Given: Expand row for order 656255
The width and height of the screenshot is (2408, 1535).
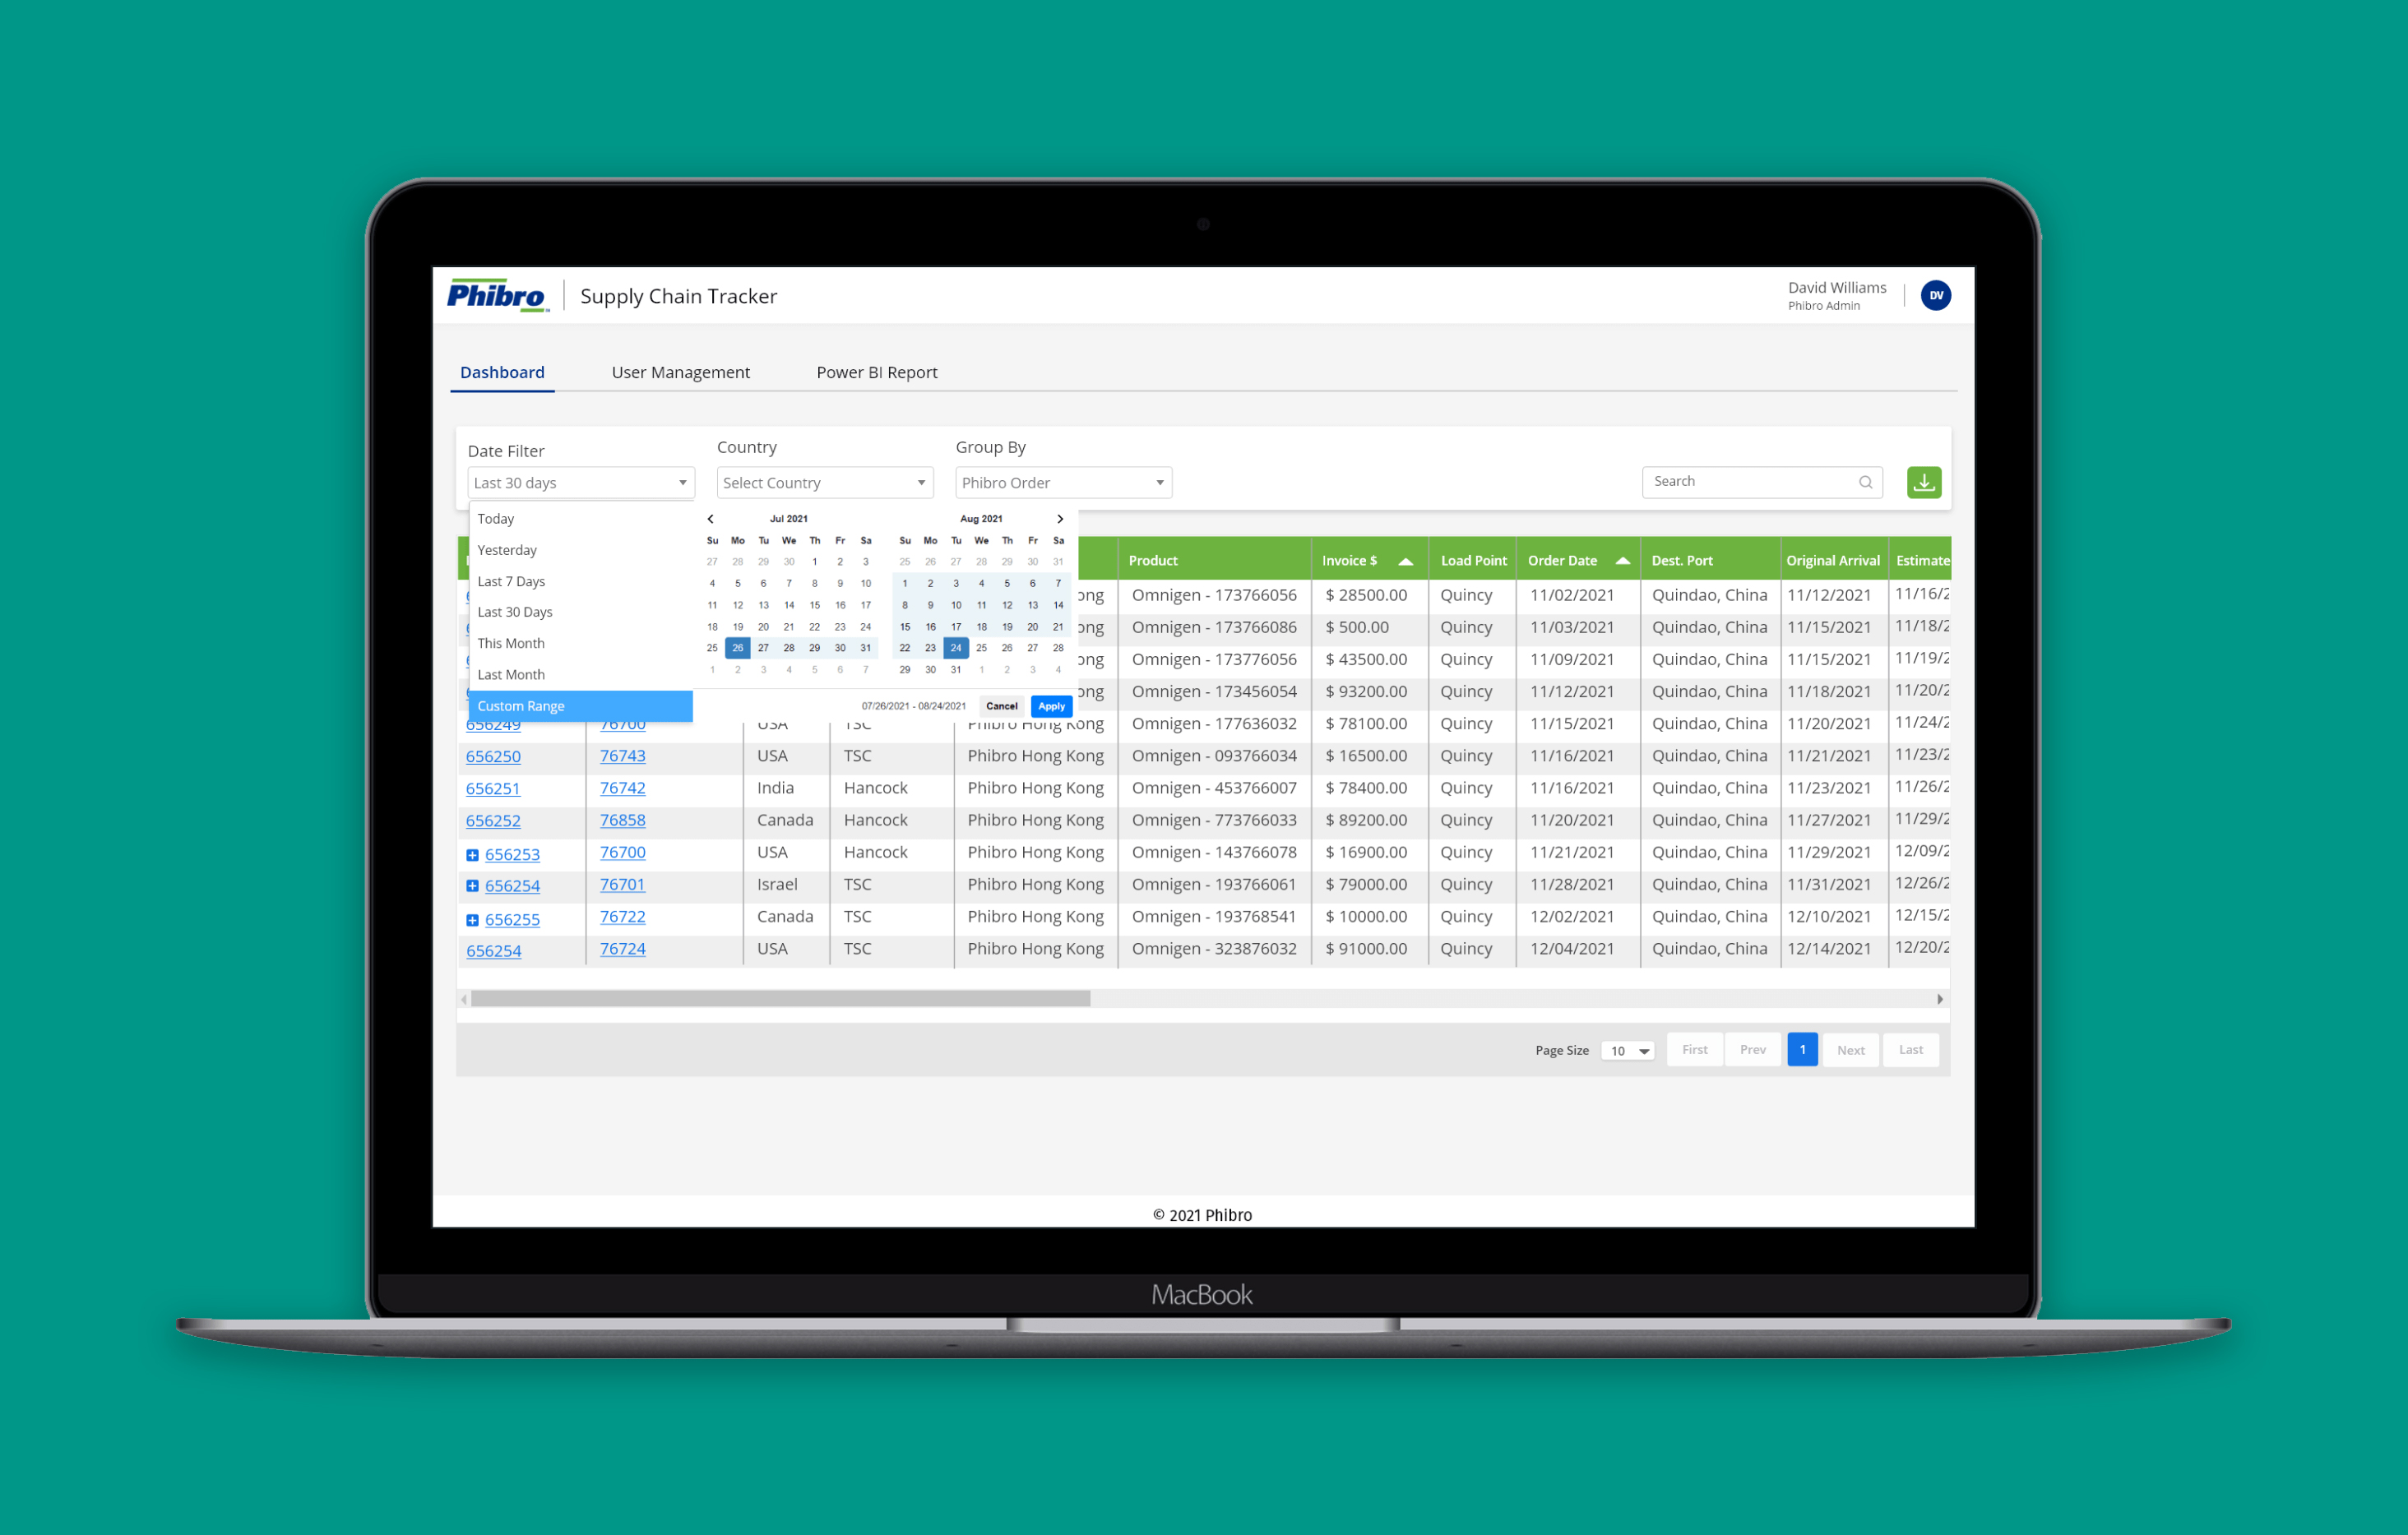Looking at the screenshot, I should (x=472, y=920).
